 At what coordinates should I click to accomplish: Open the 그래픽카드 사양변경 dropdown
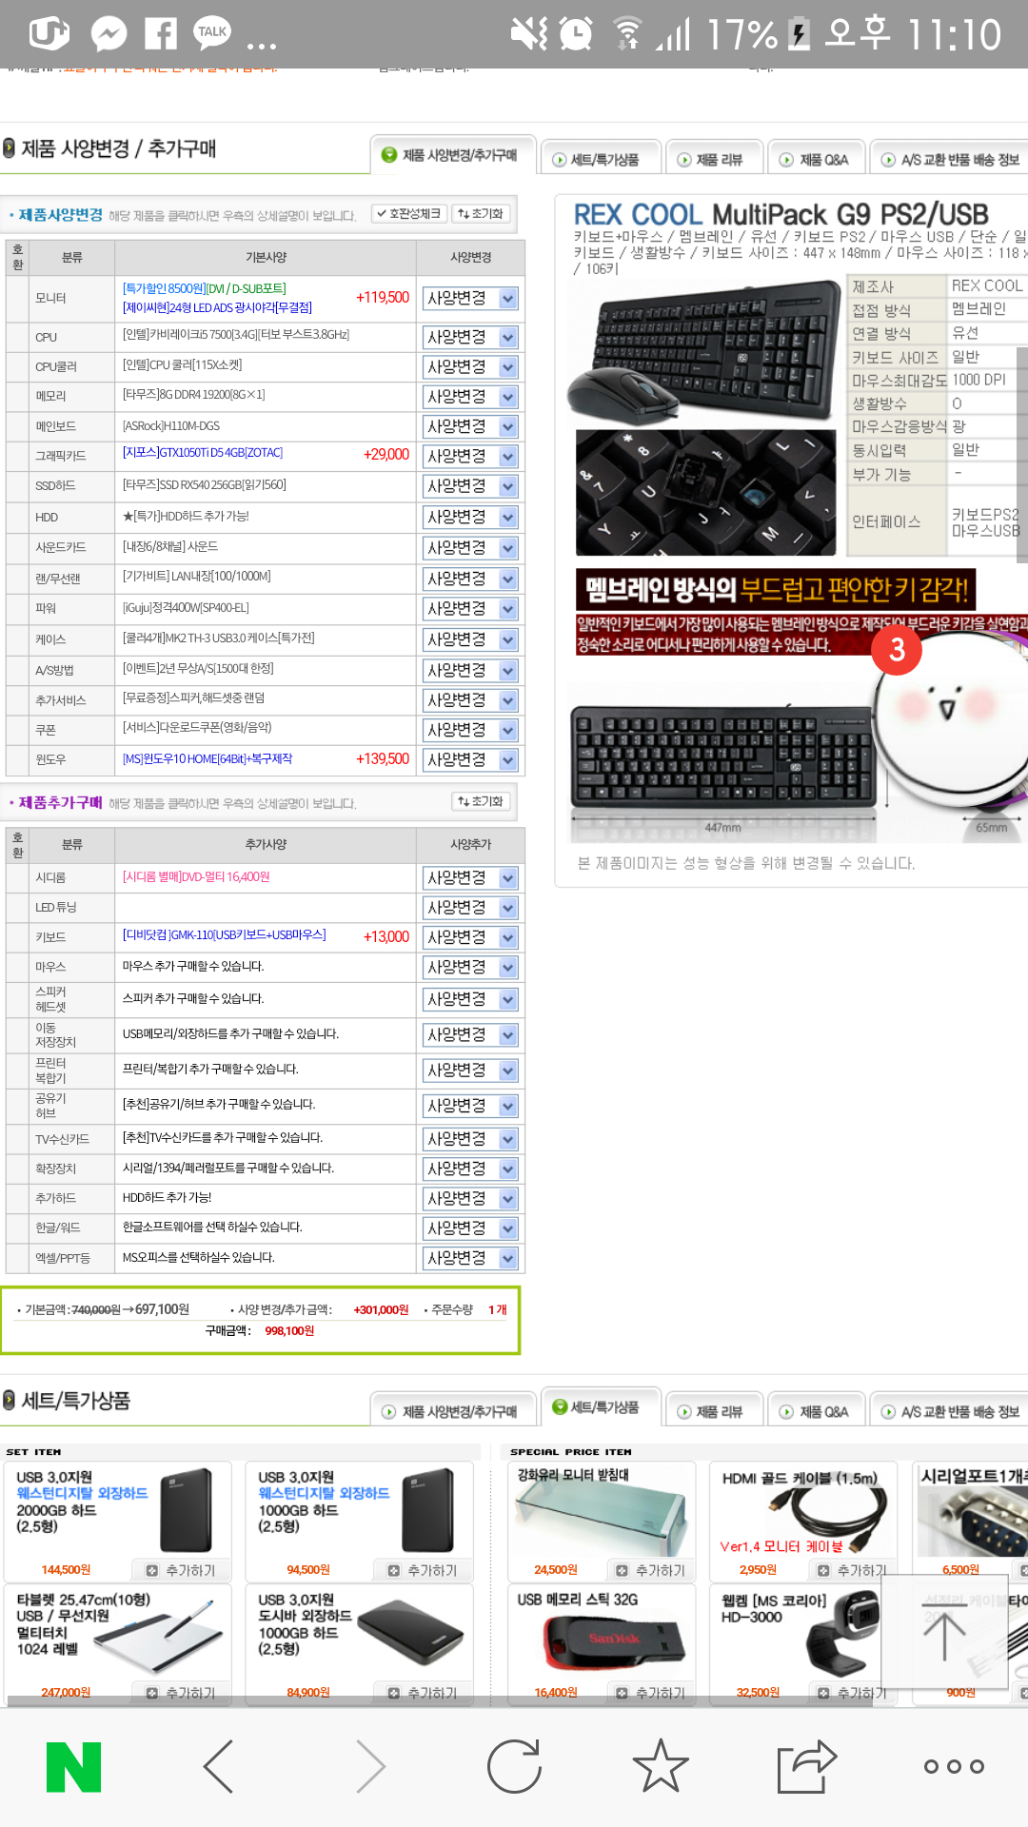[x=470, y=456]
